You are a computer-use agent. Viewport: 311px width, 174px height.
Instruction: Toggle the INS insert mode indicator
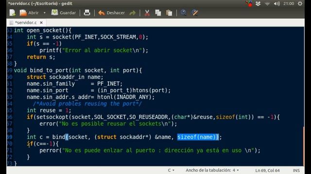click(x=296, y=171)
